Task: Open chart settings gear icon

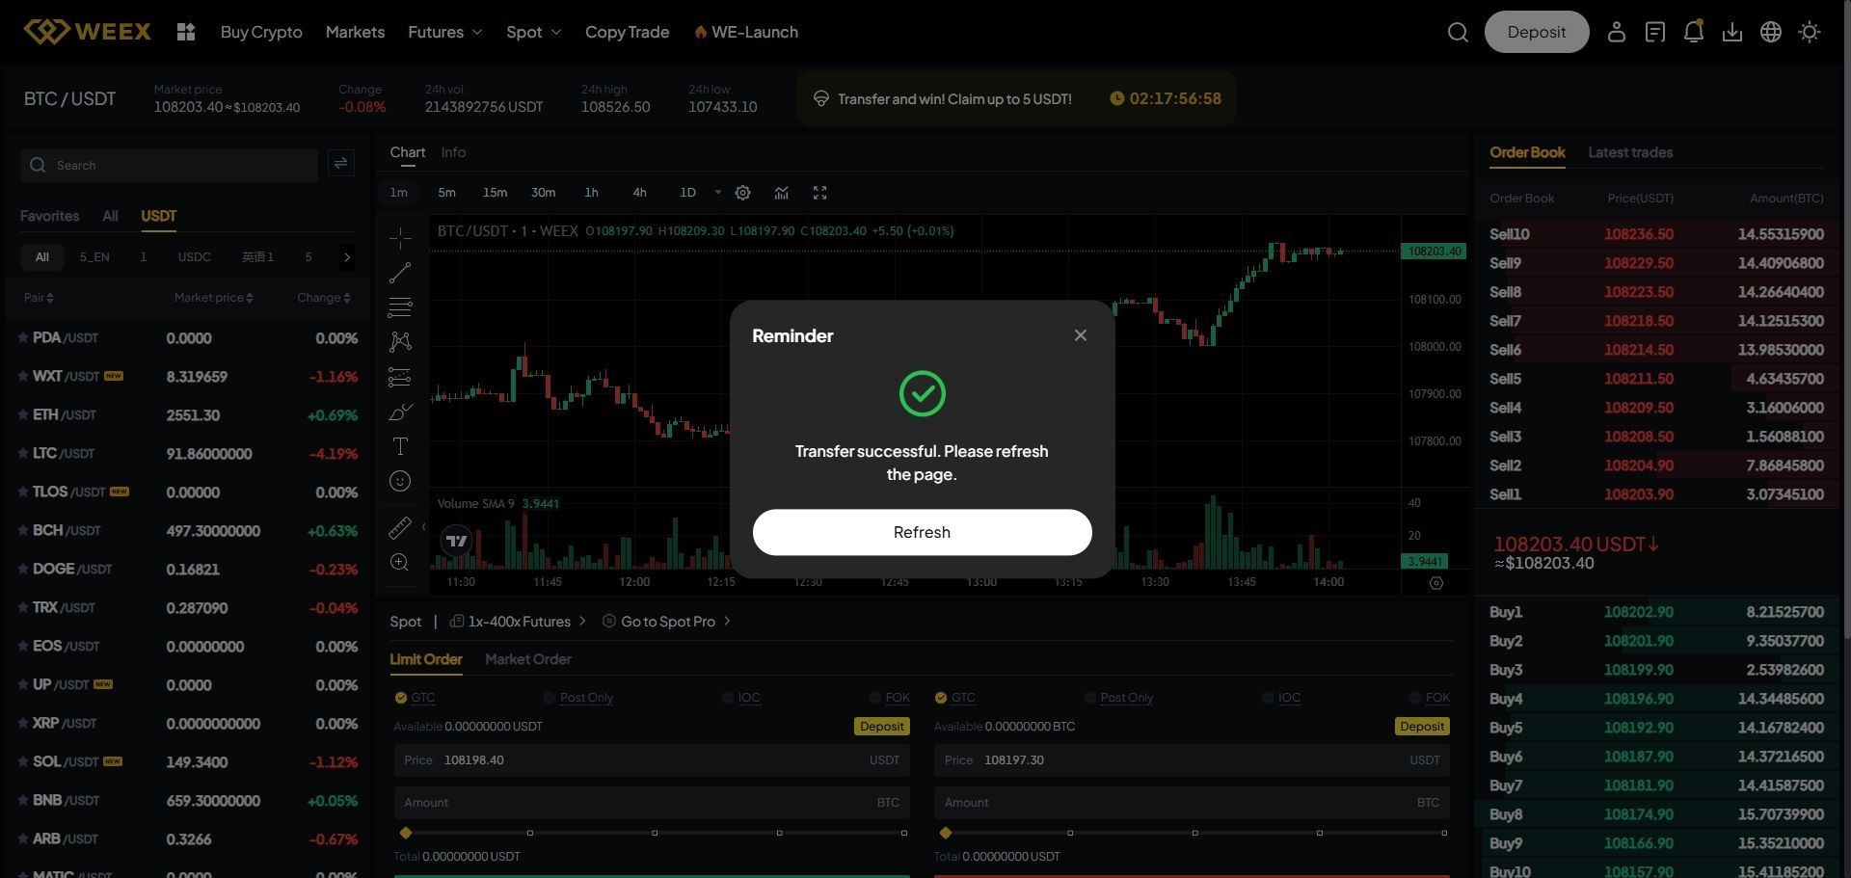Action: (x=742, y=193)
